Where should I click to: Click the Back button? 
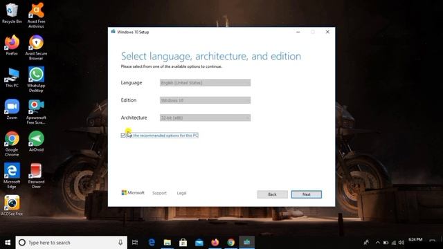click(272, 194)
